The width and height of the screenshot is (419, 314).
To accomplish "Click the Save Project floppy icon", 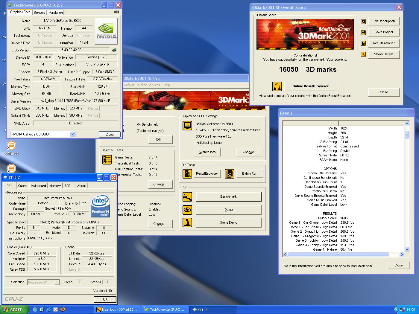I will 363,32.
